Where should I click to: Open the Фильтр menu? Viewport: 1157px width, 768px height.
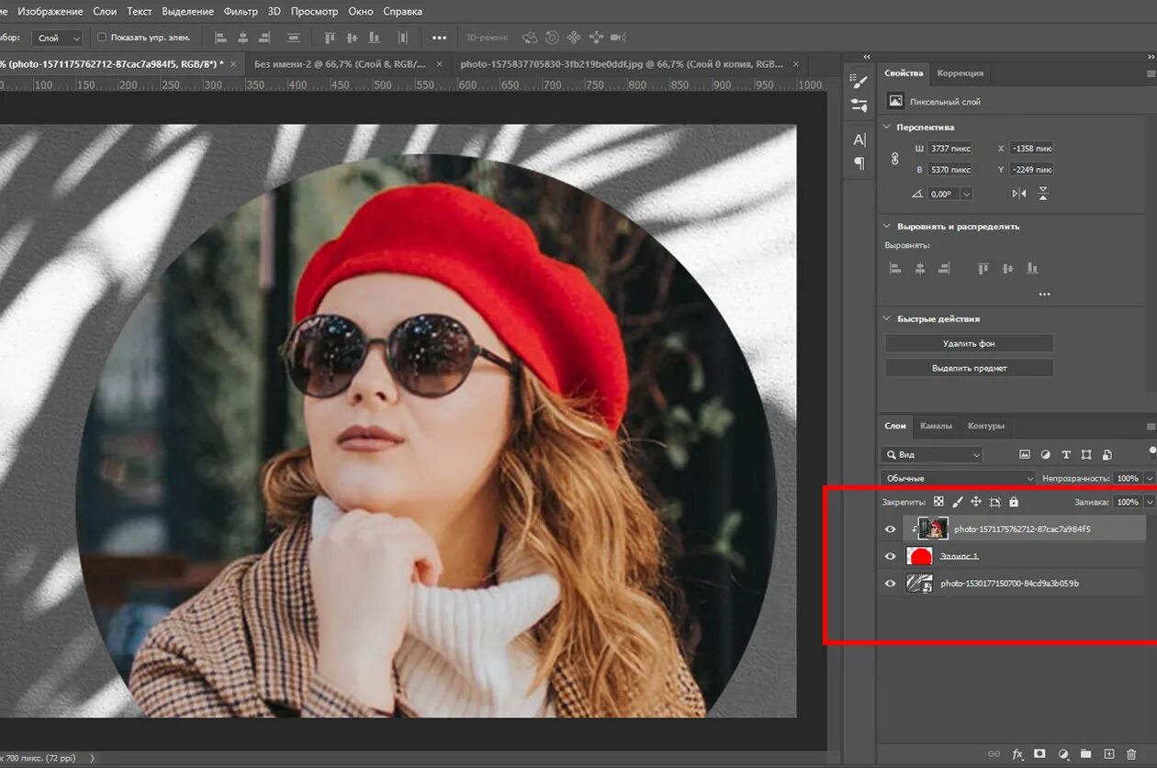tap(241, 11)
